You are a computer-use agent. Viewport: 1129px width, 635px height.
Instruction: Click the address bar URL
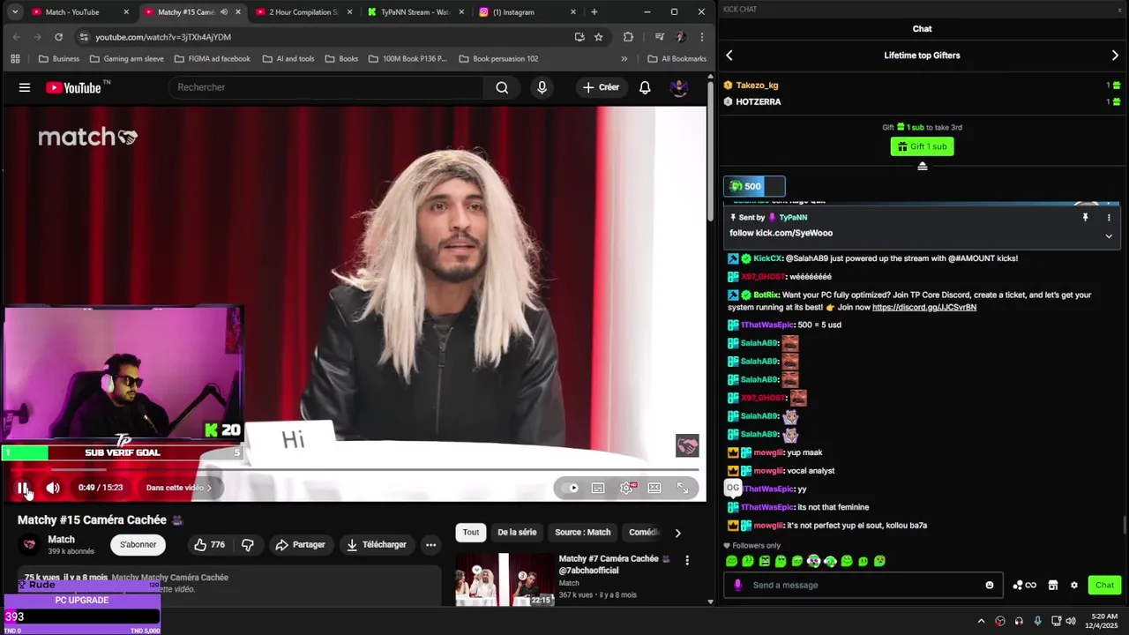click(163, 37)
